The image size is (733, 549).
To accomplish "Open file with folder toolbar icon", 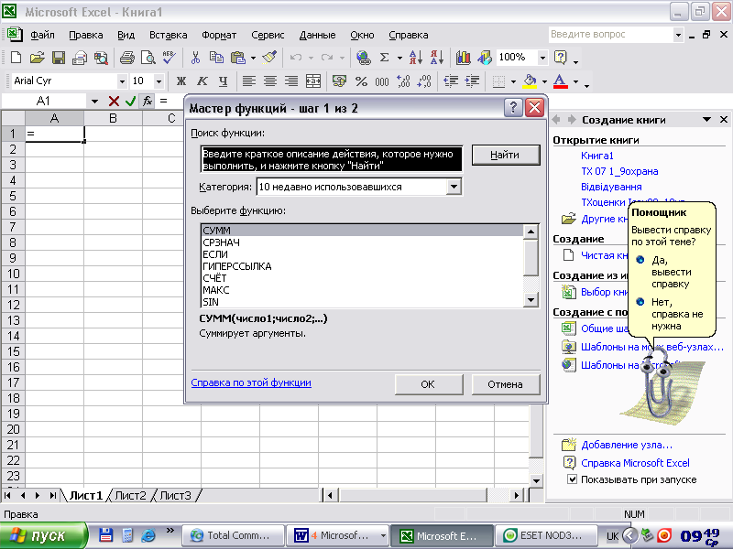I will (x=37, y=58).
